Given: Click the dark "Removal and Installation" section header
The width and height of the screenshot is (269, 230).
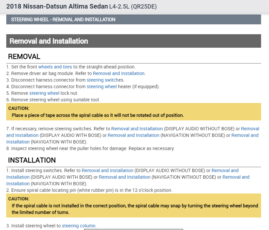Looking at the screenshot, I should coord(134,41).
